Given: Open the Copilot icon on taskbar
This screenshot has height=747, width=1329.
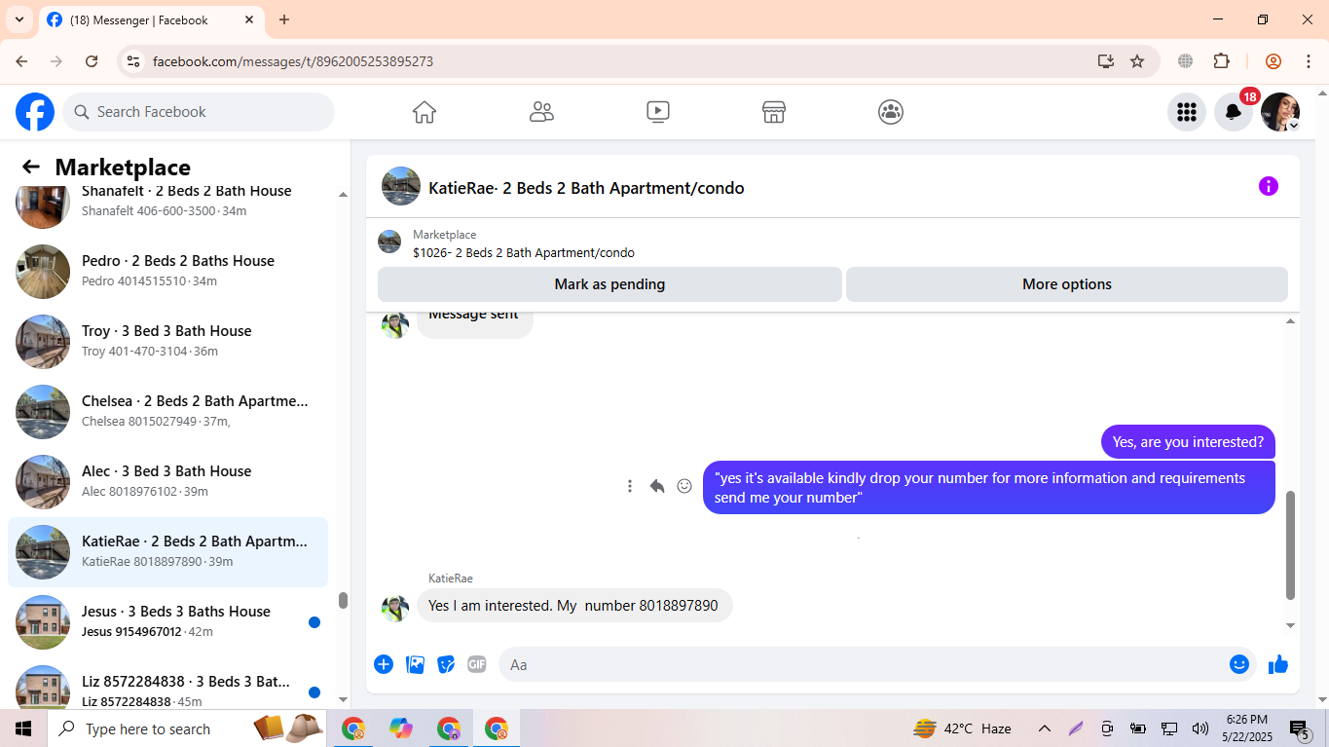Looking at the screenshot, I should (x=401, y=728).
